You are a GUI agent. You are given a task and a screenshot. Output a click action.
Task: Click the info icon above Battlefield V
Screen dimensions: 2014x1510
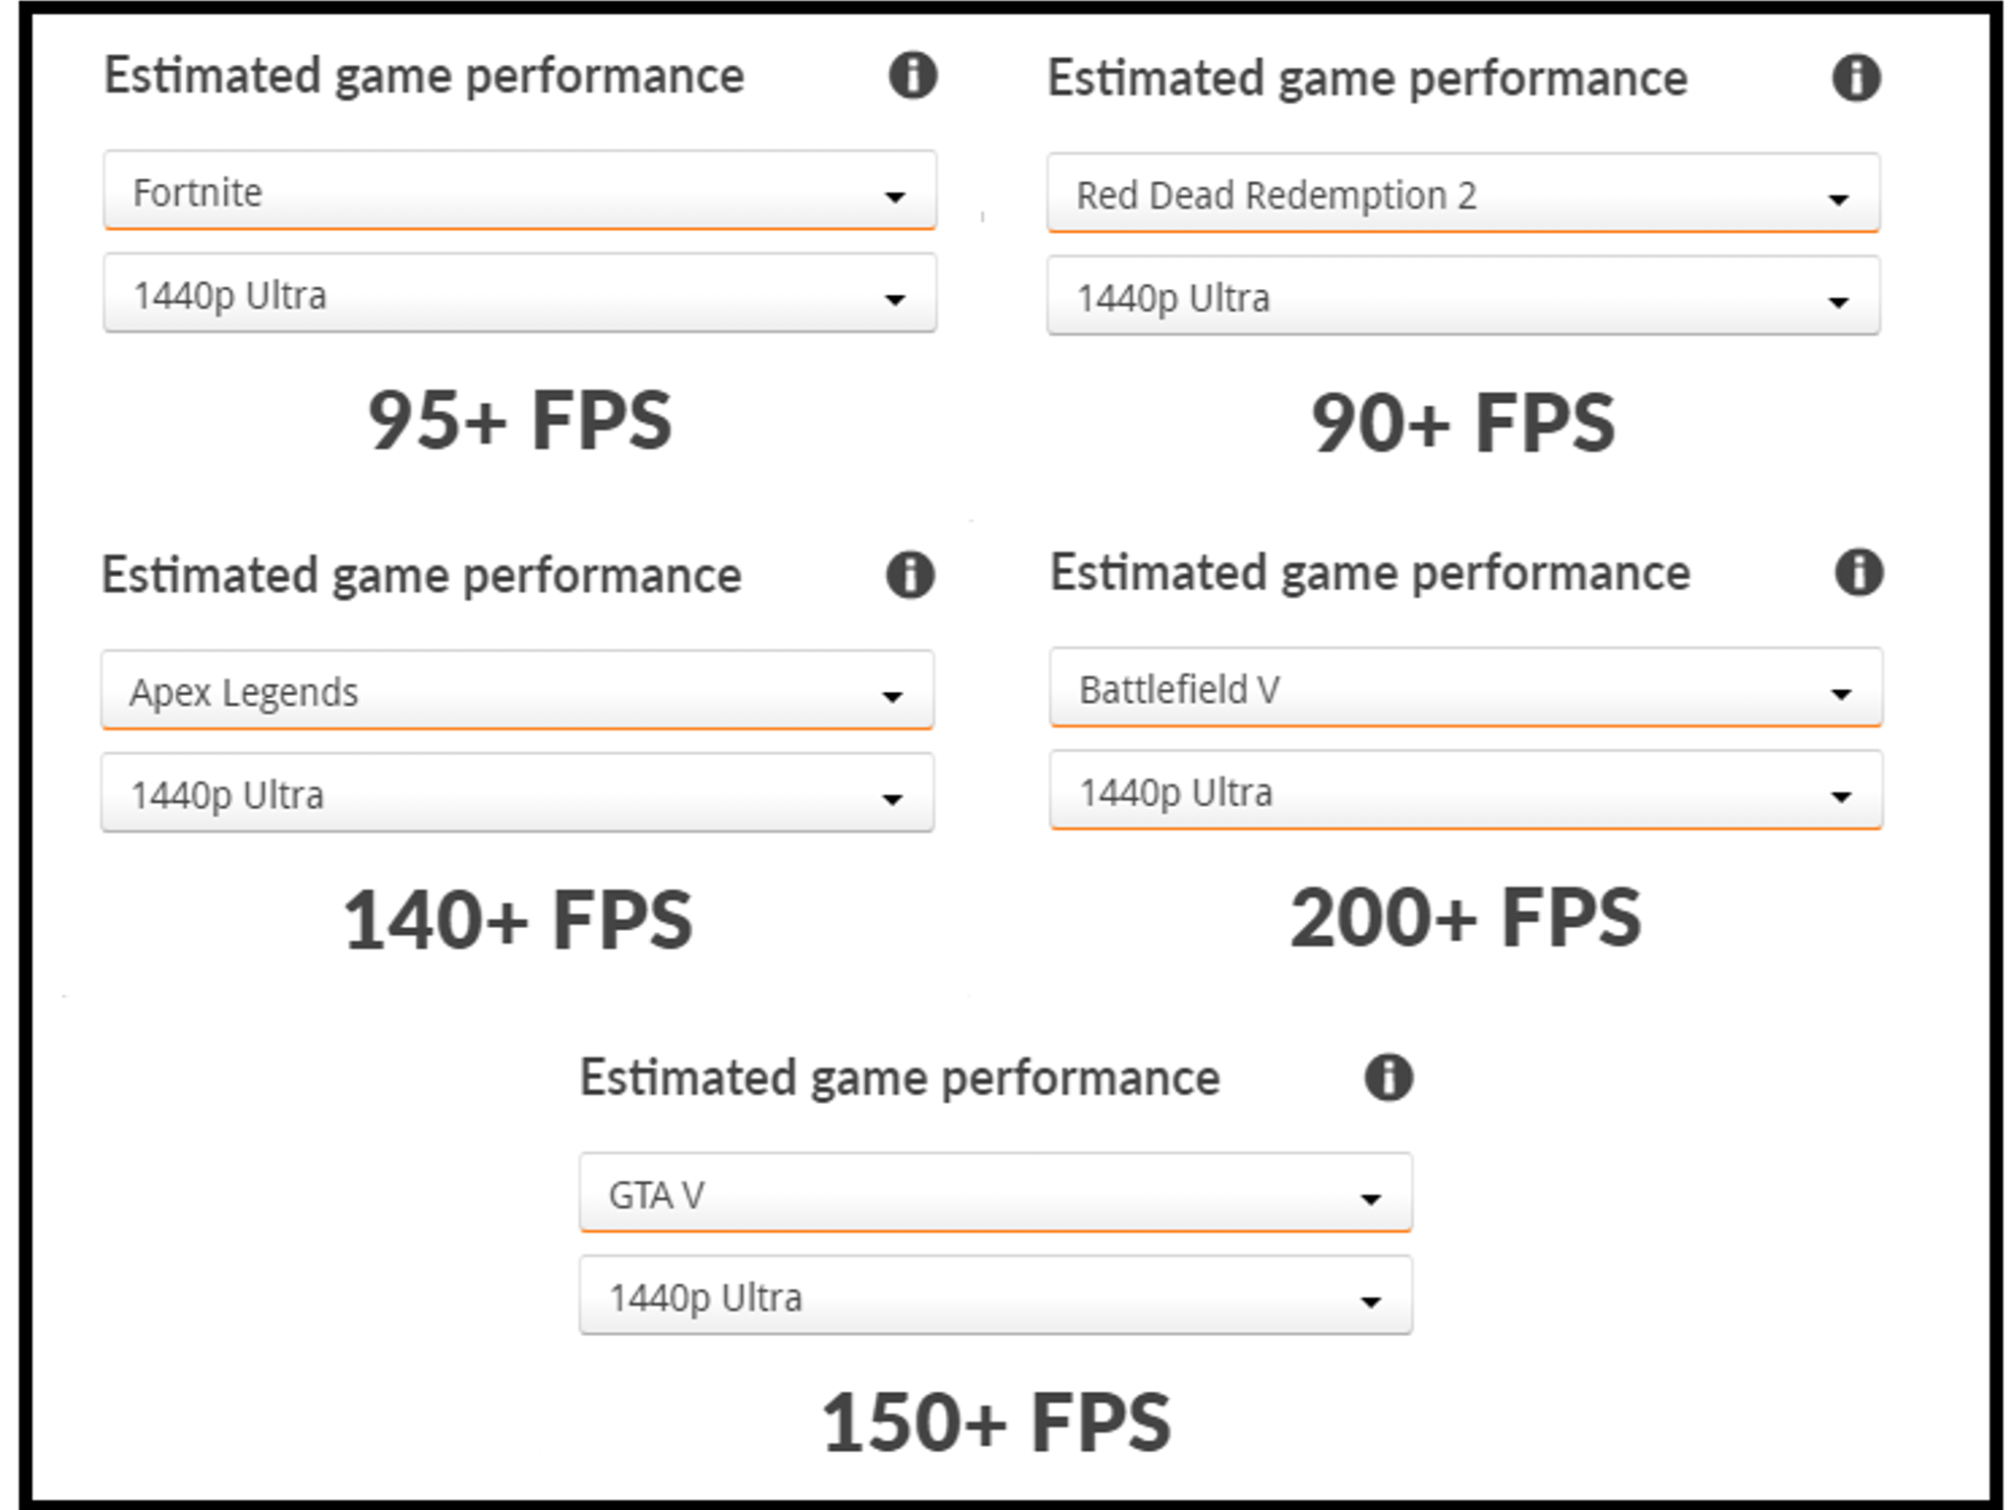click(x=1859, y=572)
